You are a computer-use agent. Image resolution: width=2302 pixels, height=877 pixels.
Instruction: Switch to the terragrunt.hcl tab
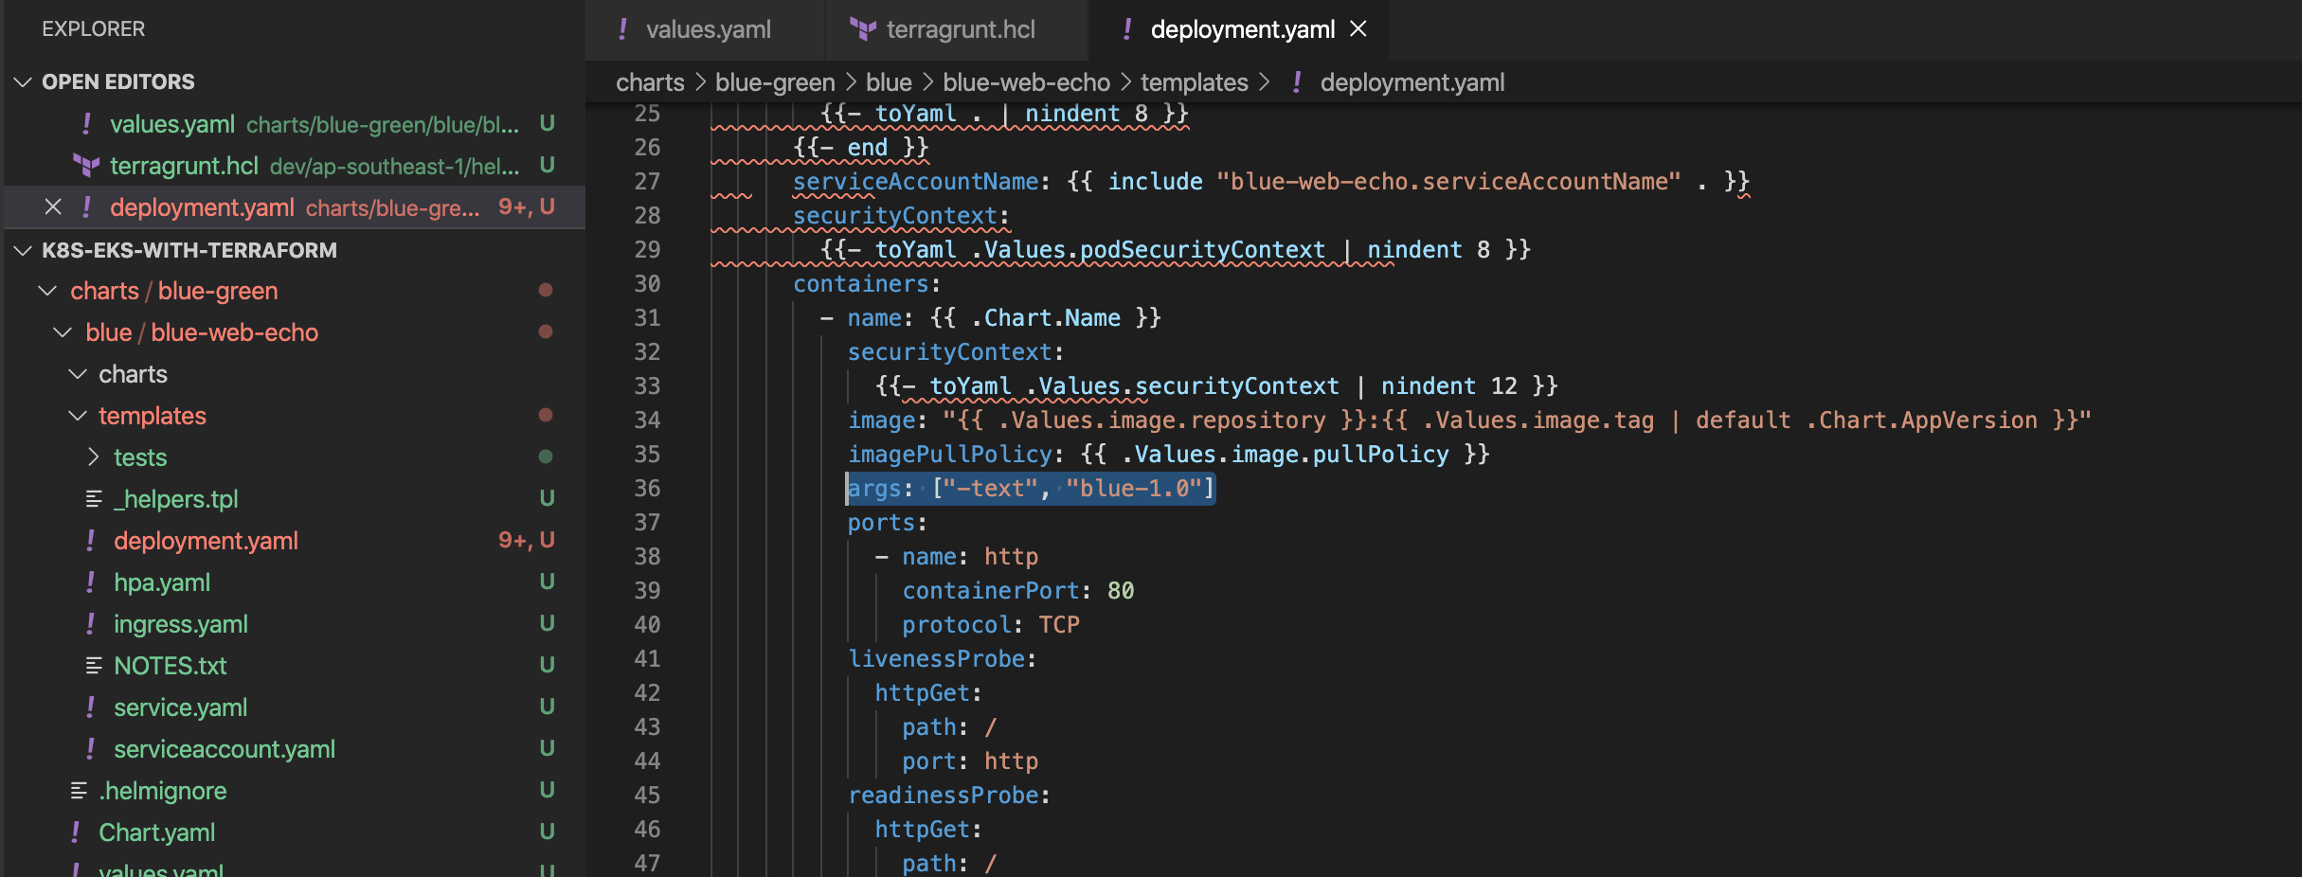point(960,29)
